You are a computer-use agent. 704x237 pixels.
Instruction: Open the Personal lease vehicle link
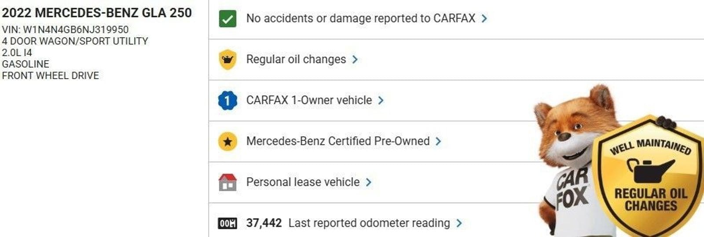[x=303, y=182]
